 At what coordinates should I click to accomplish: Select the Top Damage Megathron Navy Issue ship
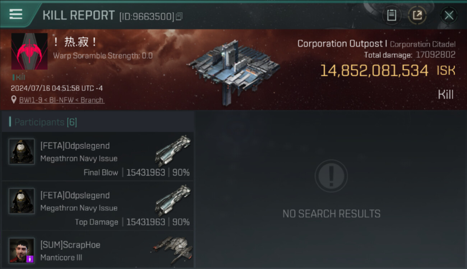(x=173, y=200)
